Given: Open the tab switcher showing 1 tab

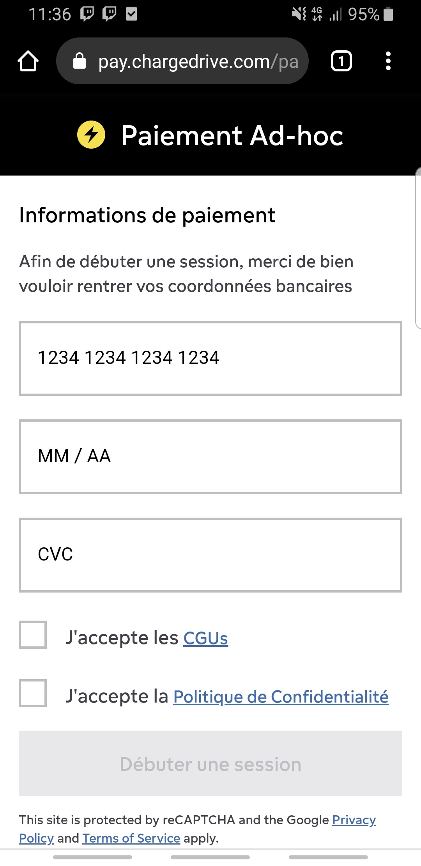Looking at the screenshot, I should click(x=341, y=61).
